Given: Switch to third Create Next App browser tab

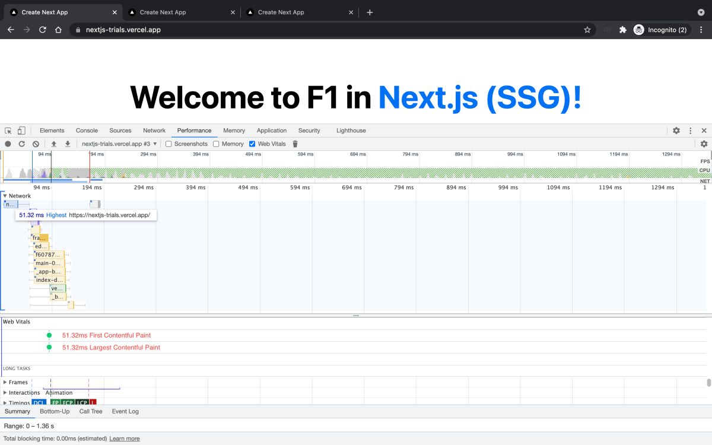Looking at the screenshot, I should pos(300,12).
